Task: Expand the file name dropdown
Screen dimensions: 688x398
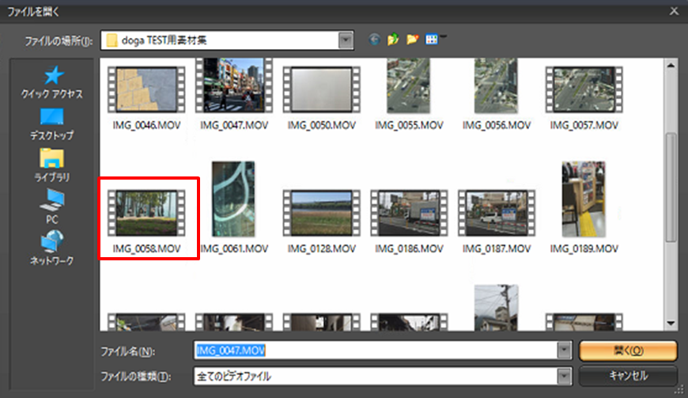Action: [564, 351]
